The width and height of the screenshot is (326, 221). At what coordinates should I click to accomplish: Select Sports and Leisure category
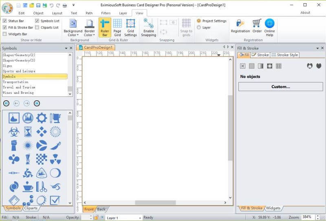[35, 71]
